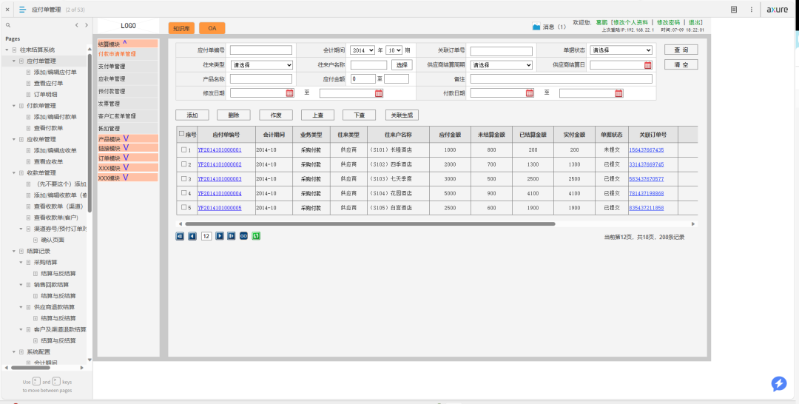The image size is (799, 404).
Task: Click the sidebar horizontal scrollbar
Action: click(x=30, y=367)
